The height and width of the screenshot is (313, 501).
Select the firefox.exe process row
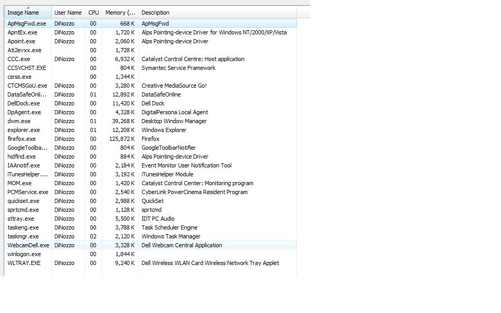pos(22,139)
